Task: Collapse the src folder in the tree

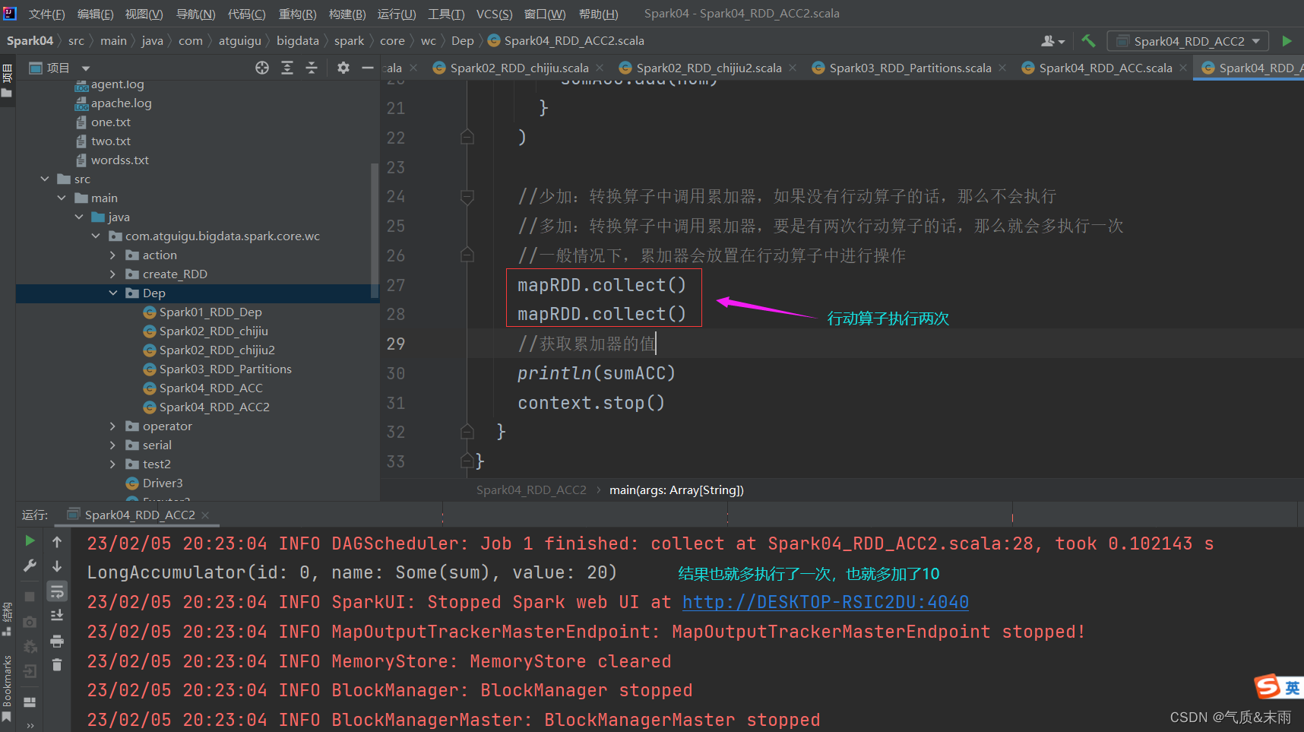Action: tap(45, 179)
